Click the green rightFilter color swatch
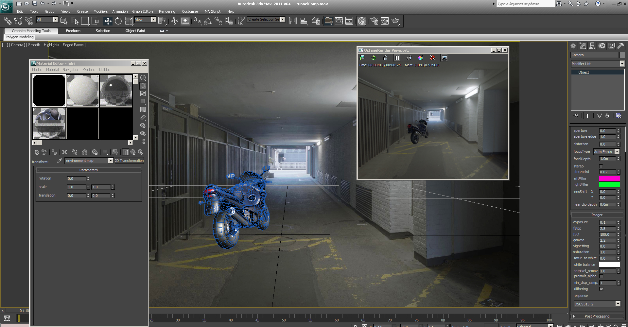Viewport: 628px width, 327px height. pyautogui.click(x=609, y=185)
